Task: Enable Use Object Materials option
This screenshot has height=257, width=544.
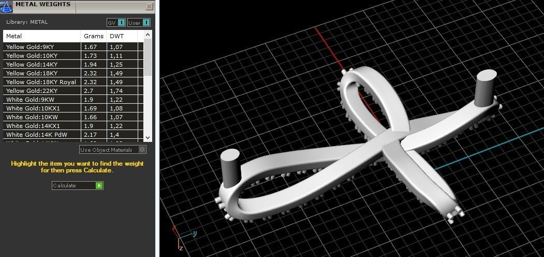Action: pos(113,150)
